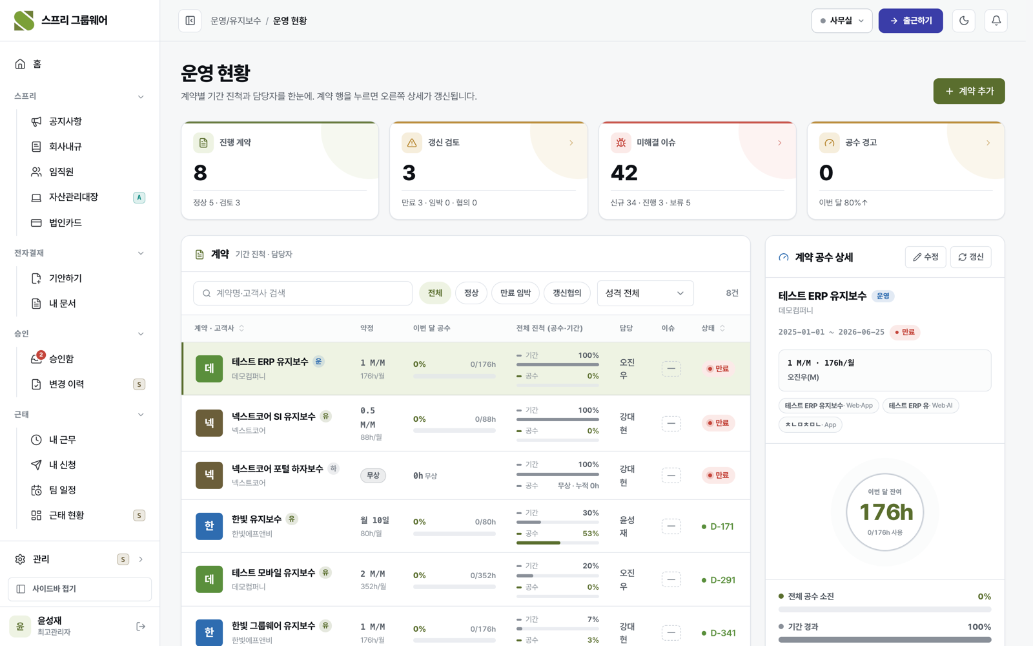This screenshot has width=1033, height=646.
Task: Open the 갱신 검토 card arrow
Action: [571, 143]
